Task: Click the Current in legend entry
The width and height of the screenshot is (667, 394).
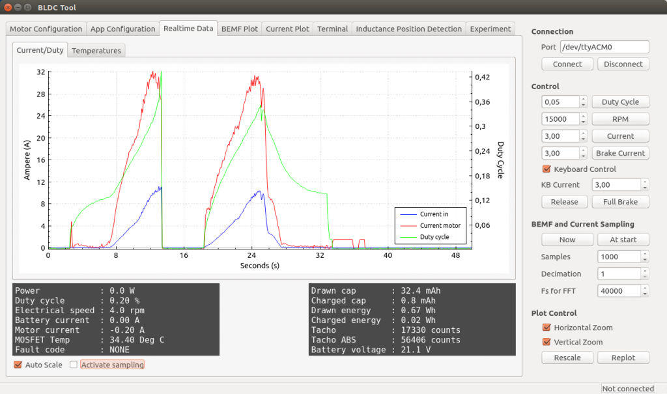Action: point(425,214)
